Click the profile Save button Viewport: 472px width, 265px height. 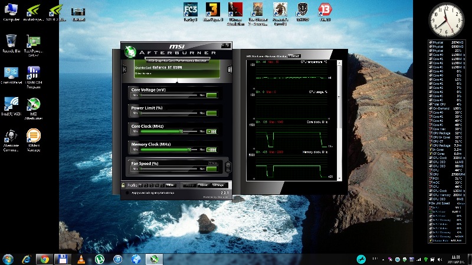(171, 185)
